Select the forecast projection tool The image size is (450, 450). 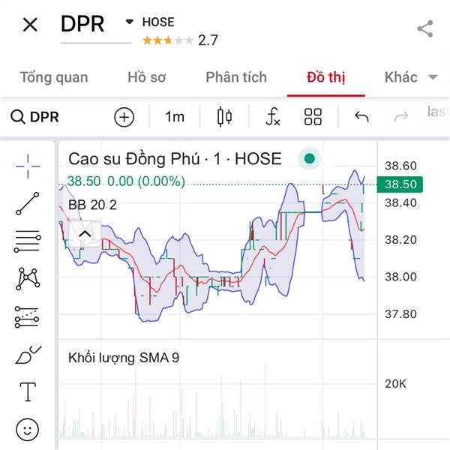(27, 316)
